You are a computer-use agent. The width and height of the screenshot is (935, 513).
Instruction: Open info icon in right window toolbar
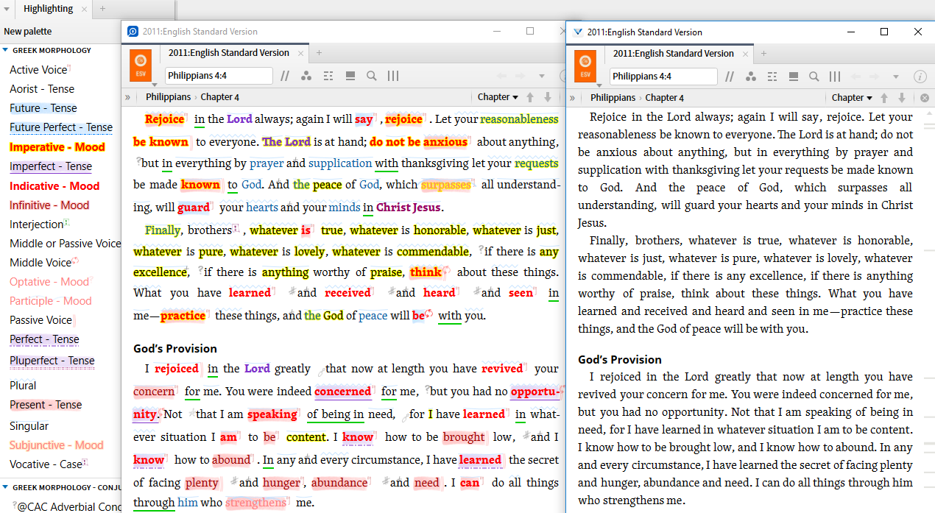pyautogui.click(x=920, y=77)
